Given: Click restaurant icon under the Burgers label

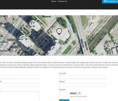Looking at the screenshot, I should (3, 26).
